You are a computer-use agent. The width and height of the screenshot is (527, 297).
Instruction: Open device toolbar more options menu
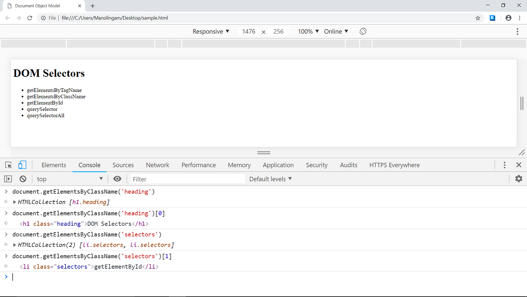518,32
